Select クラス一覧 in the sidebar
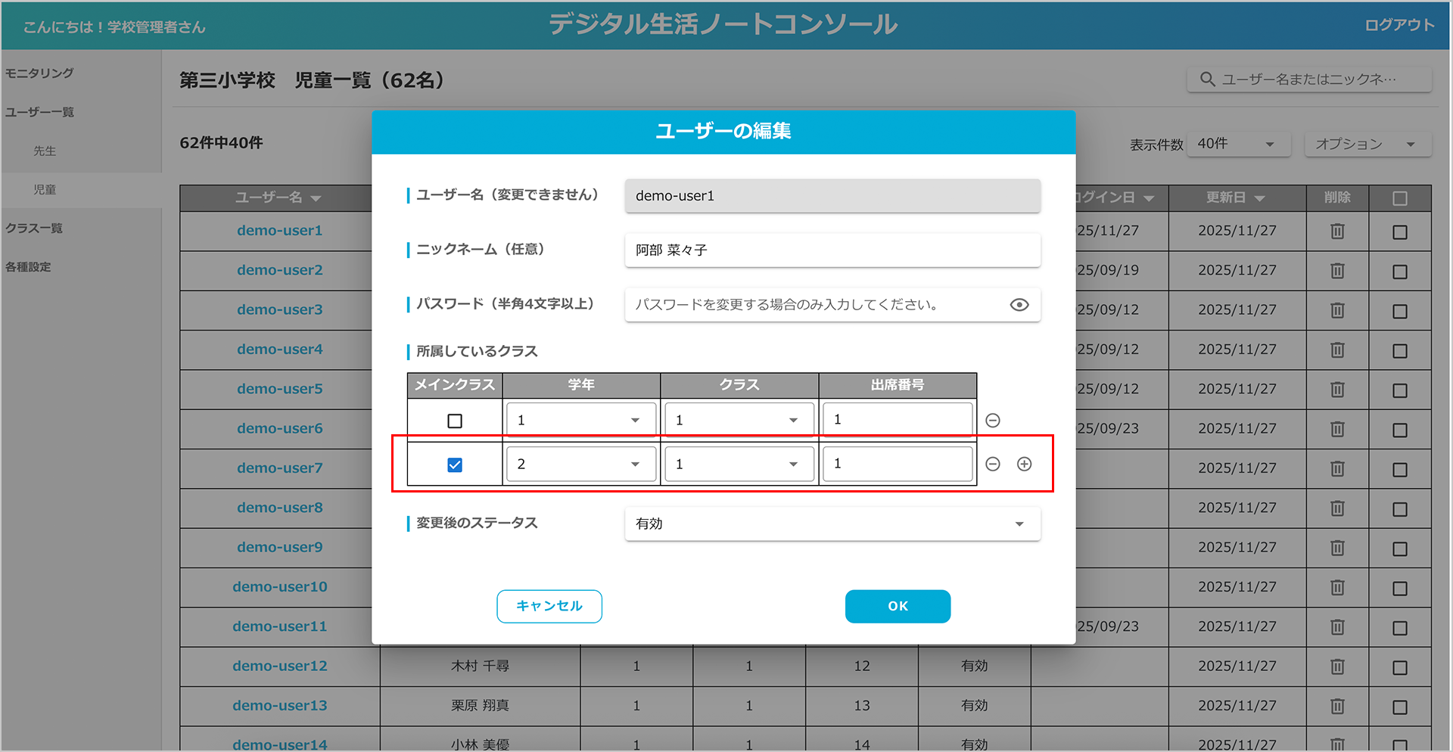The image size is (1453, 752). click(34, 228)
